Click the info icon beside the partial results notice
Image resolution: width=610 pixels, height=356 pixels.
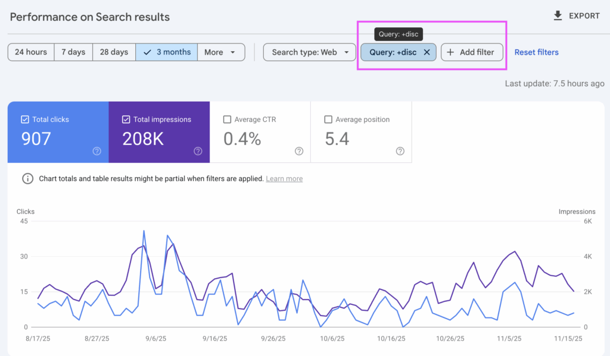coord(27,178)
